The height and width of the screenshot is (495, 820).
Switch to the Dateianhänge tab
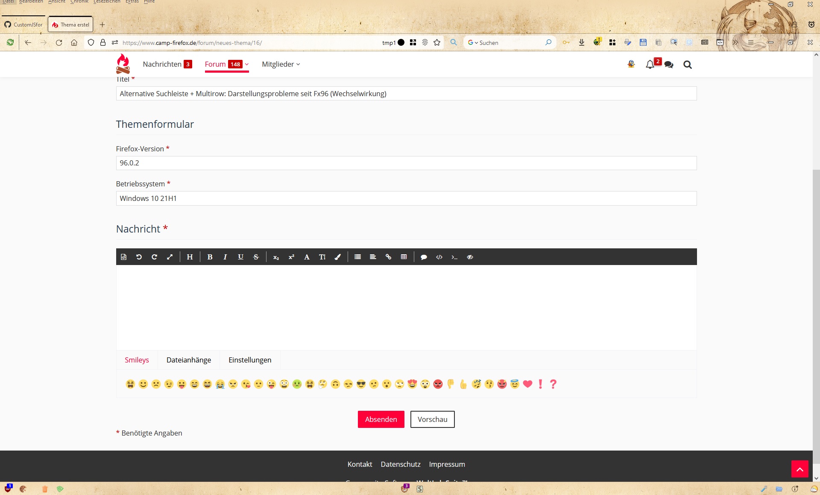[189, 360]
